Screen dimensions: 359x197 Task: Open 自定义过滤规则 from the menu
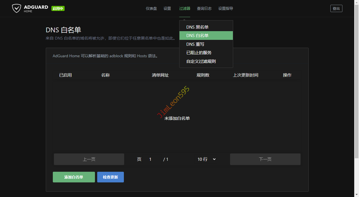click(201, 61)
